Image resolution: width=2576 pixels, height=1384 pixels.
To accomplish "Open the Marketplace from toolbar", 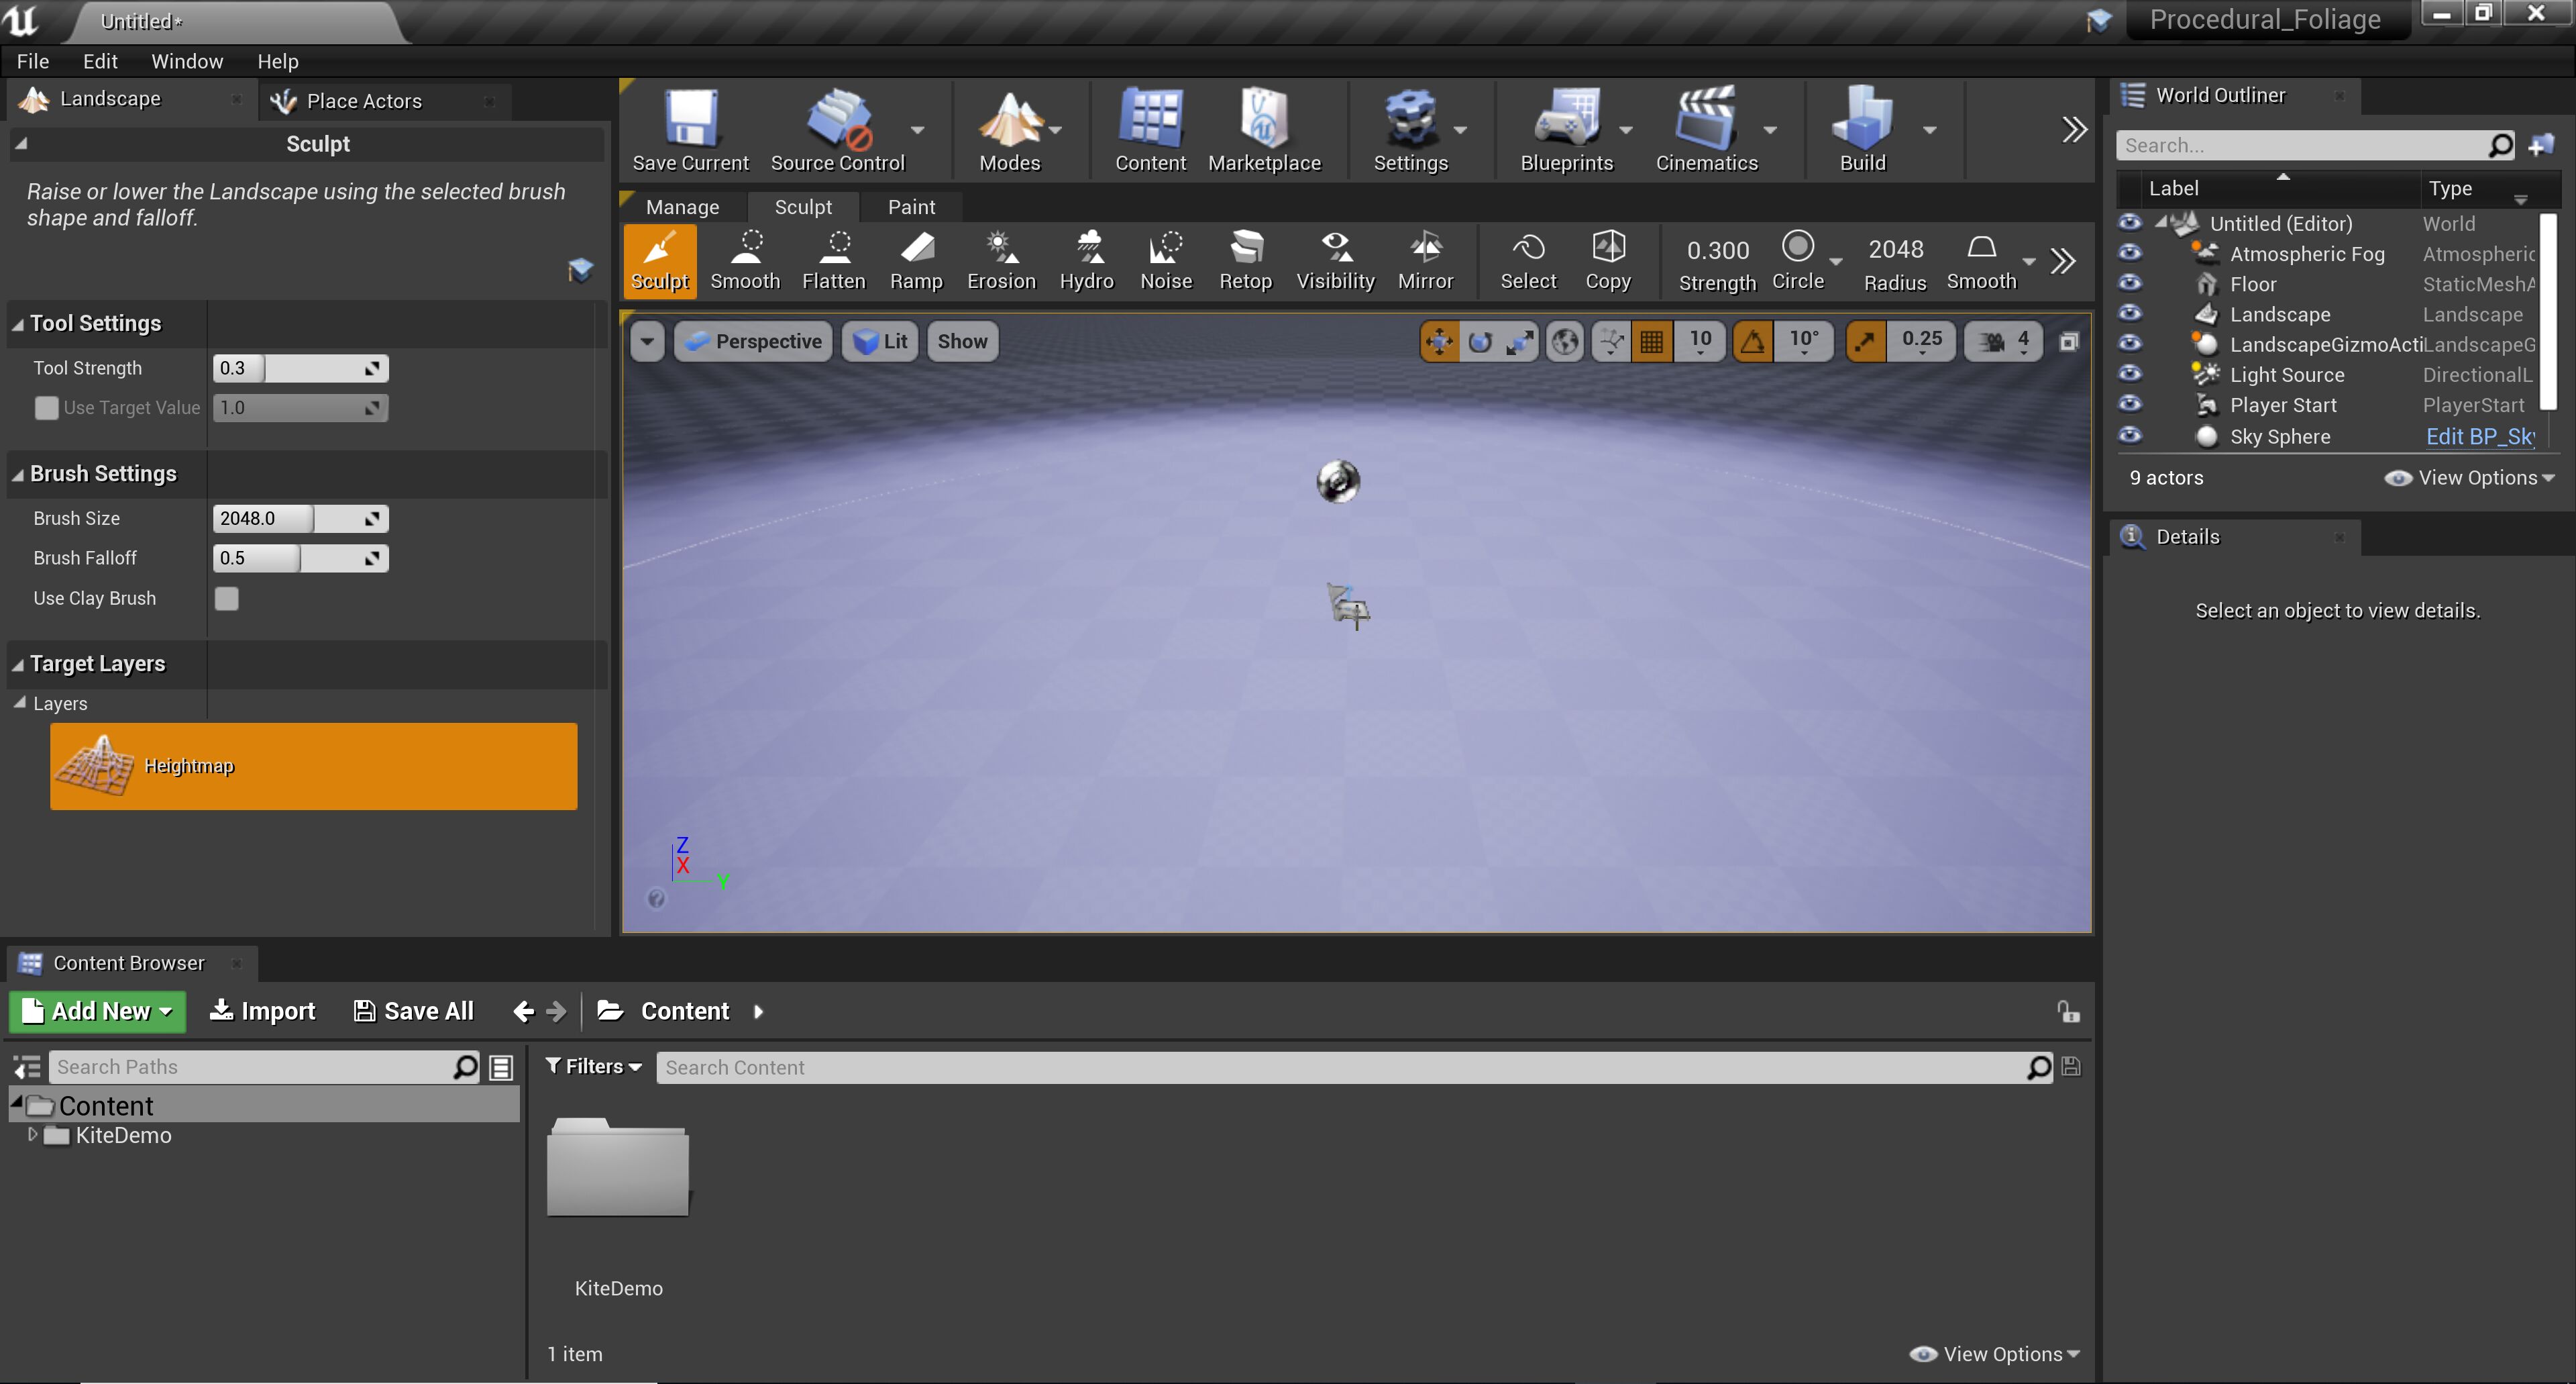I will click(x=1264, y=131).
